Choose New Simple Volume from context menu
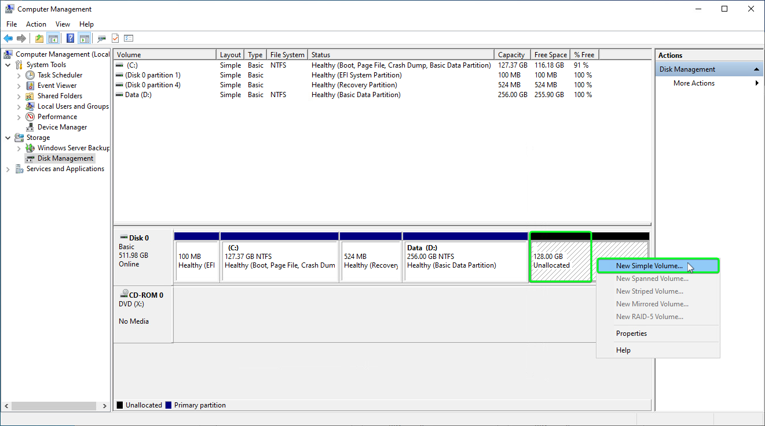This screenshot has height=426, width=765. click(x=658, y=266)
